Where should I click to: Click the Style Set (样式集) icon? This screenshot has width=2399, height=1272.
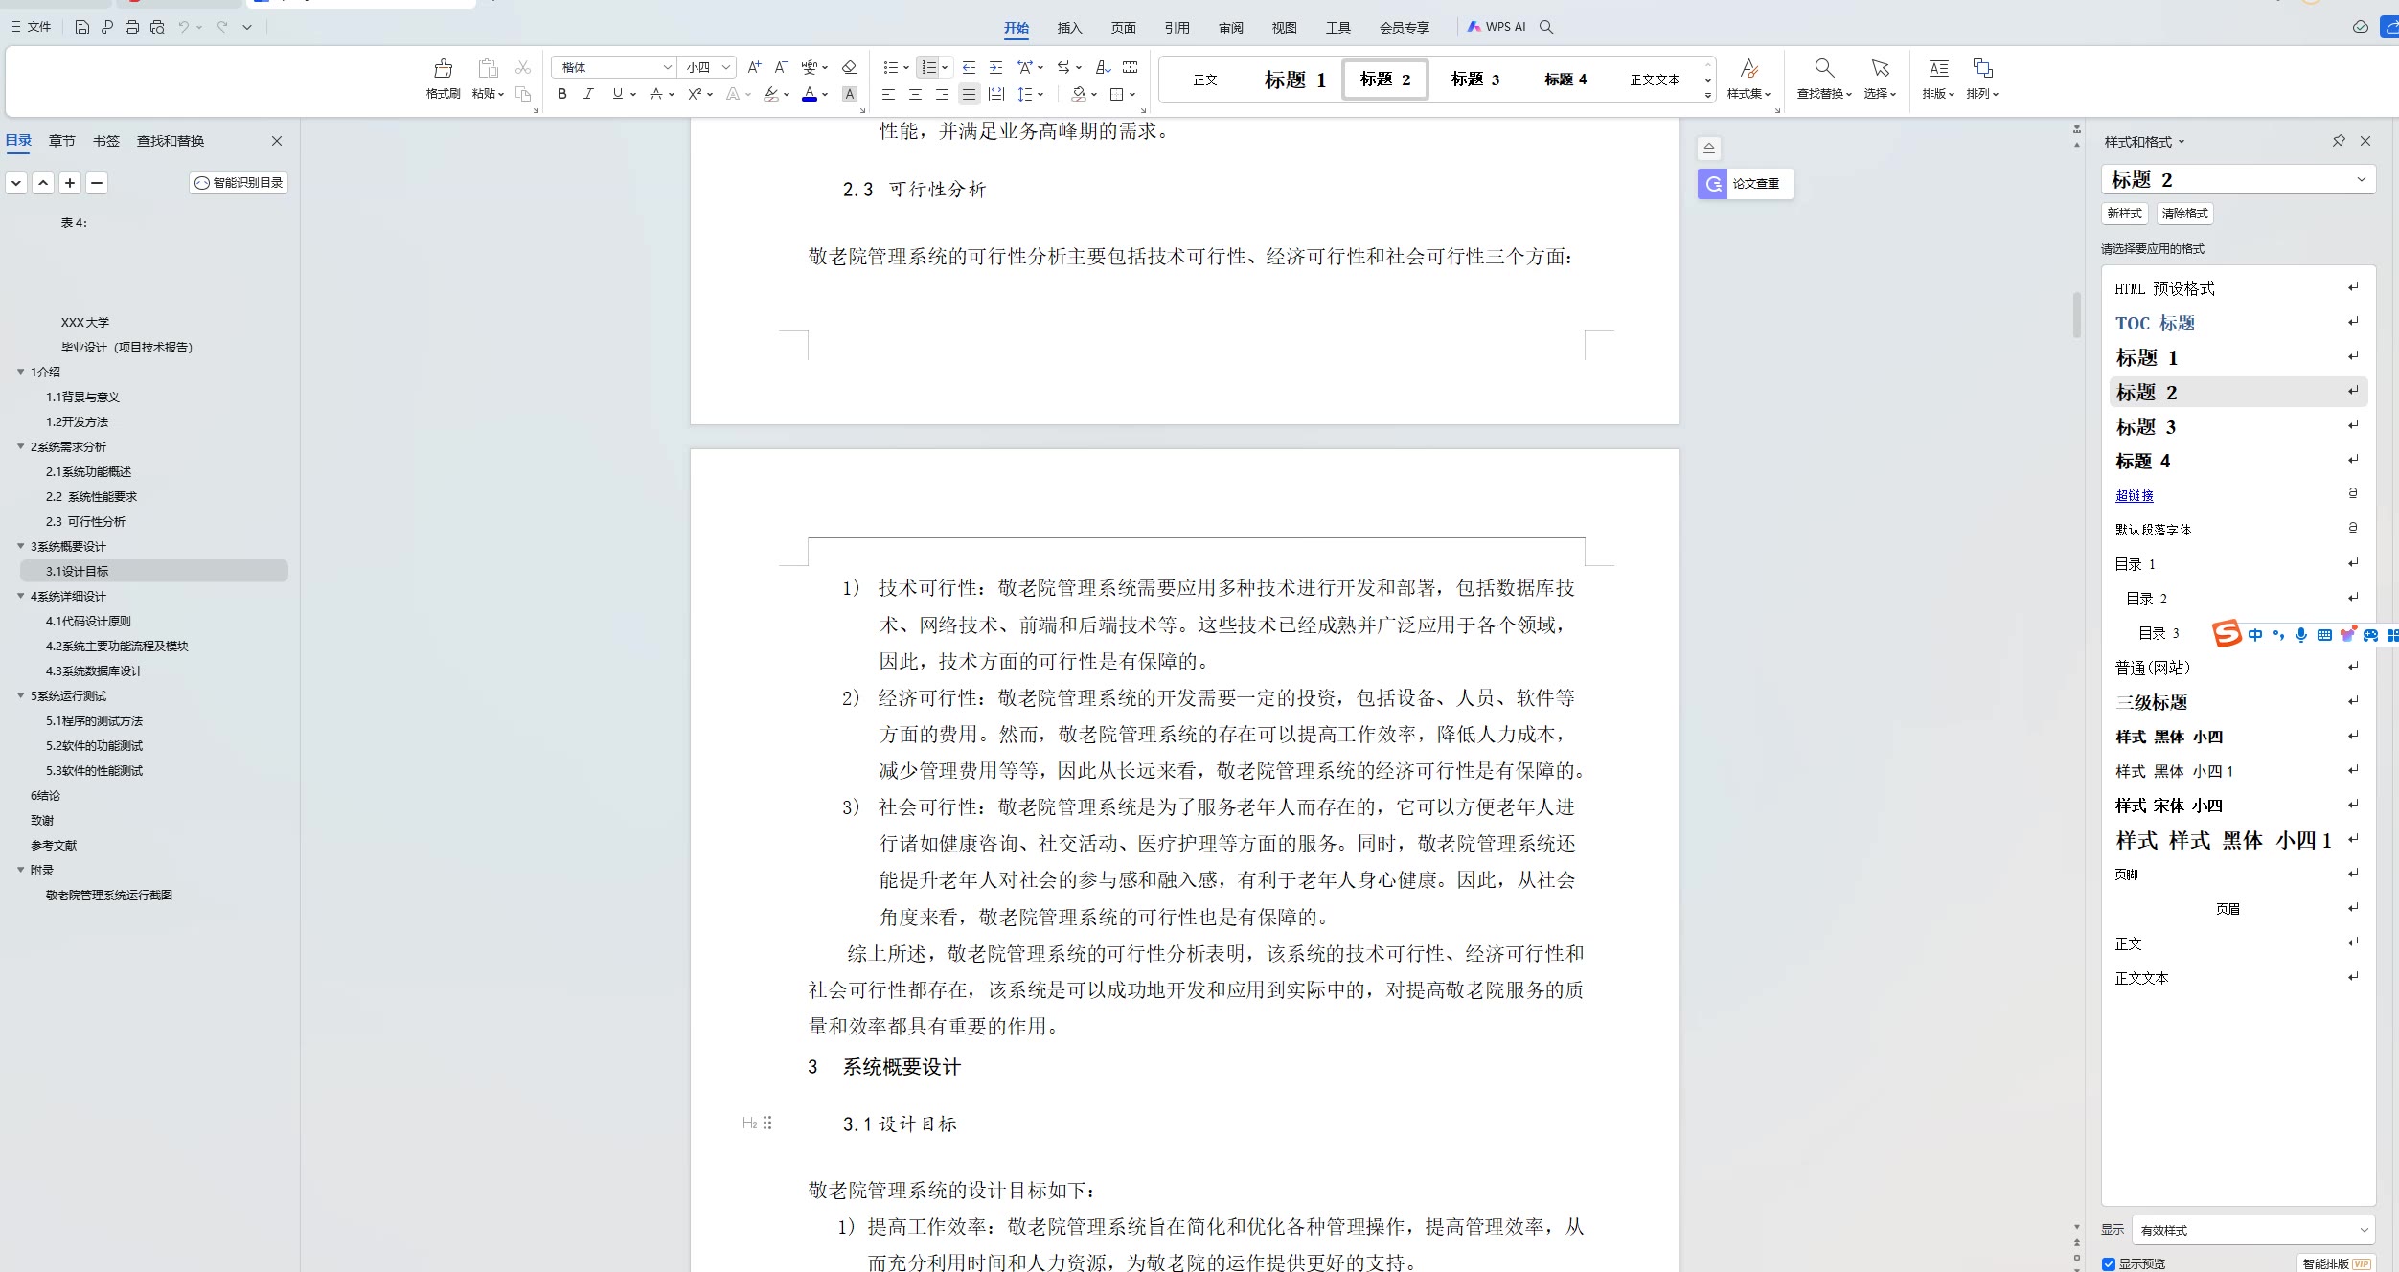click(1748, 68)
